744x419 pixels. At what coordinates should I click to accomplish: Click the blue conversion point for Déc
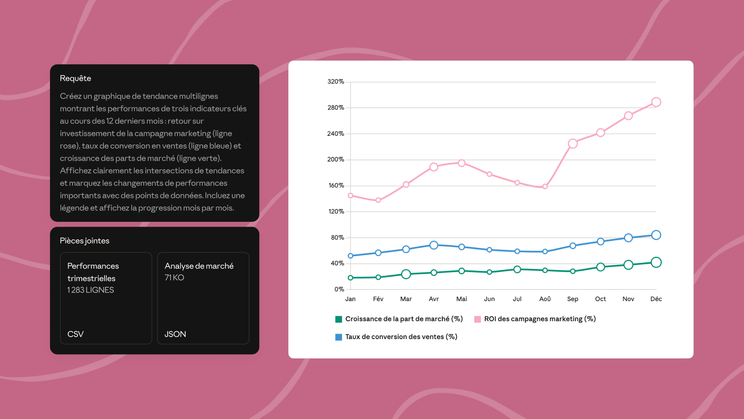pos(656,235)
